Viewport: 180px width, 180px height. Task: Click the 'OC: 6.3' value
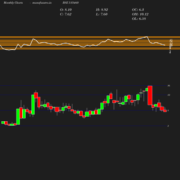(x=138, y=10)
